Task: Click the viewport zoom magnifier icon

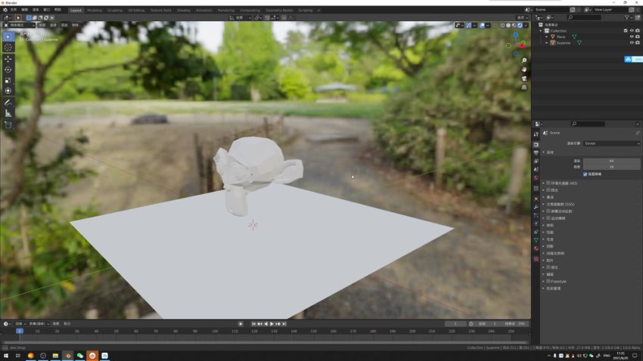Action: click(x=523, y=60)
